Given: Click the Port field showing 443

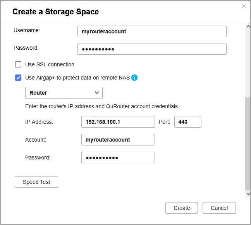Looking at the screenshot, I should point(187,122).
